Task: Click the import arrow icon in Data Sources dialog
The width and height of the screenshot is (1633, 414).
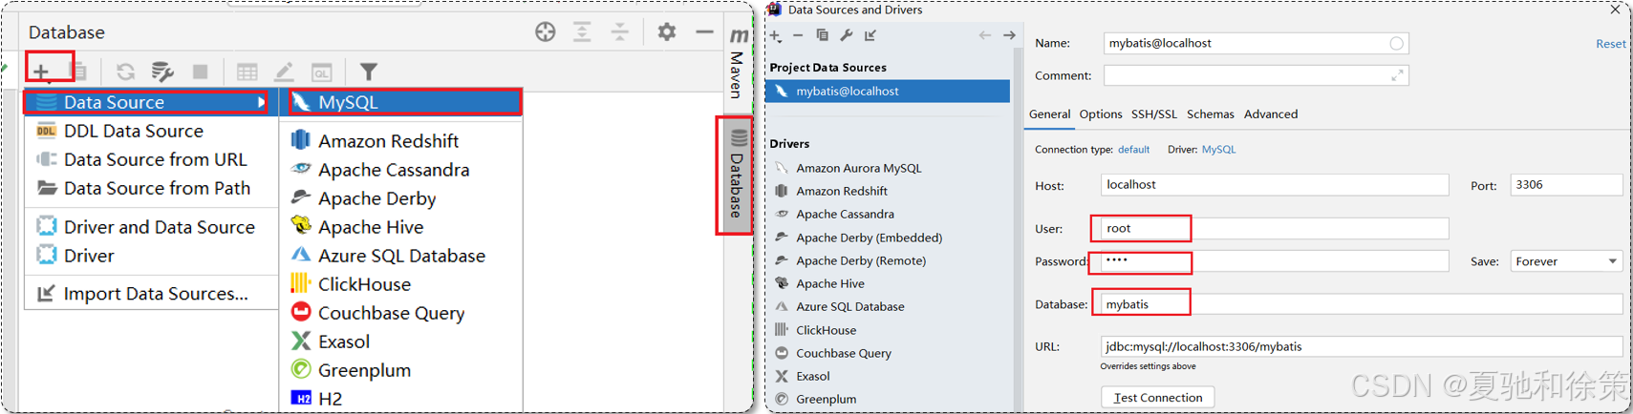Action: (870, 36)
